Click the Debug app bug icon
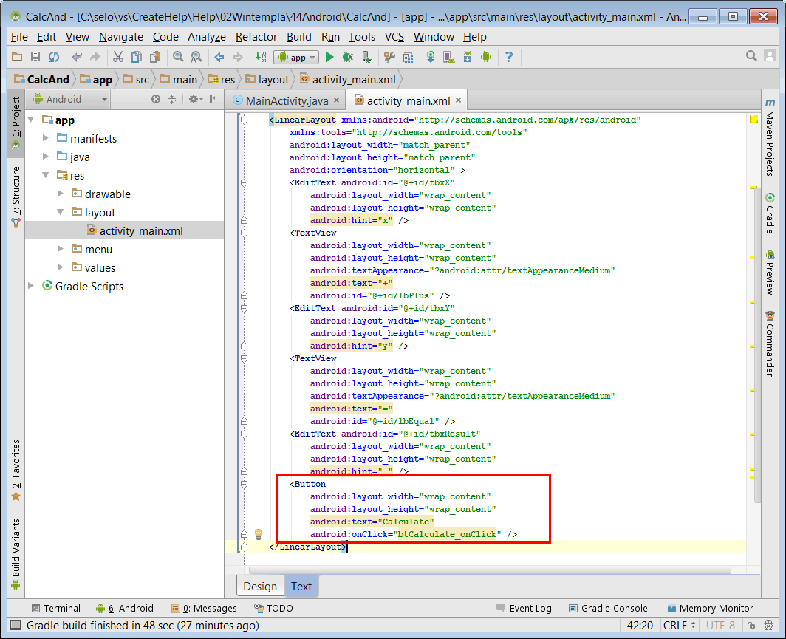 (347, 57)
